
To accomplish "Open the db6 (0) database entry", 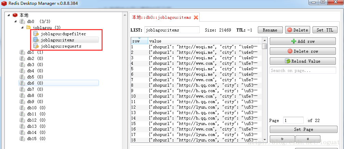I will coord(35,83).
